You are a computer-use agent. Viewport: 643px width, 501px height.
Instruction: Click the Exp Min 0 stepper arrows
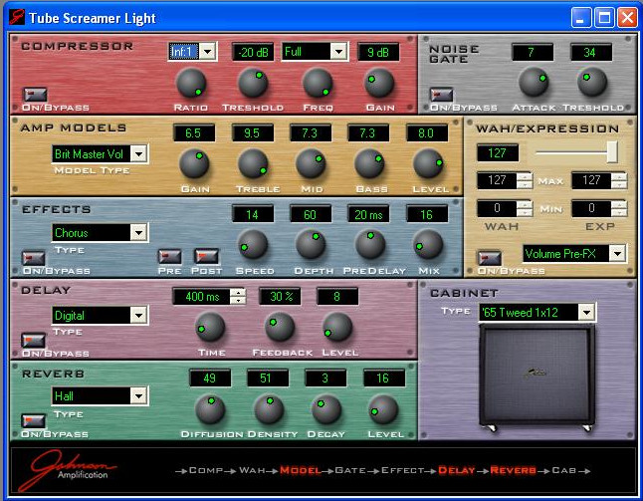pyautogui.click(x=619, y=208)
